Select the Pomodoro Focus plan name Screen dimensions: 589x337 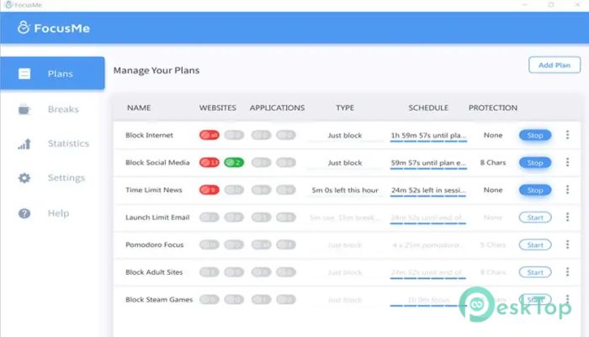(x=154, y=245)
